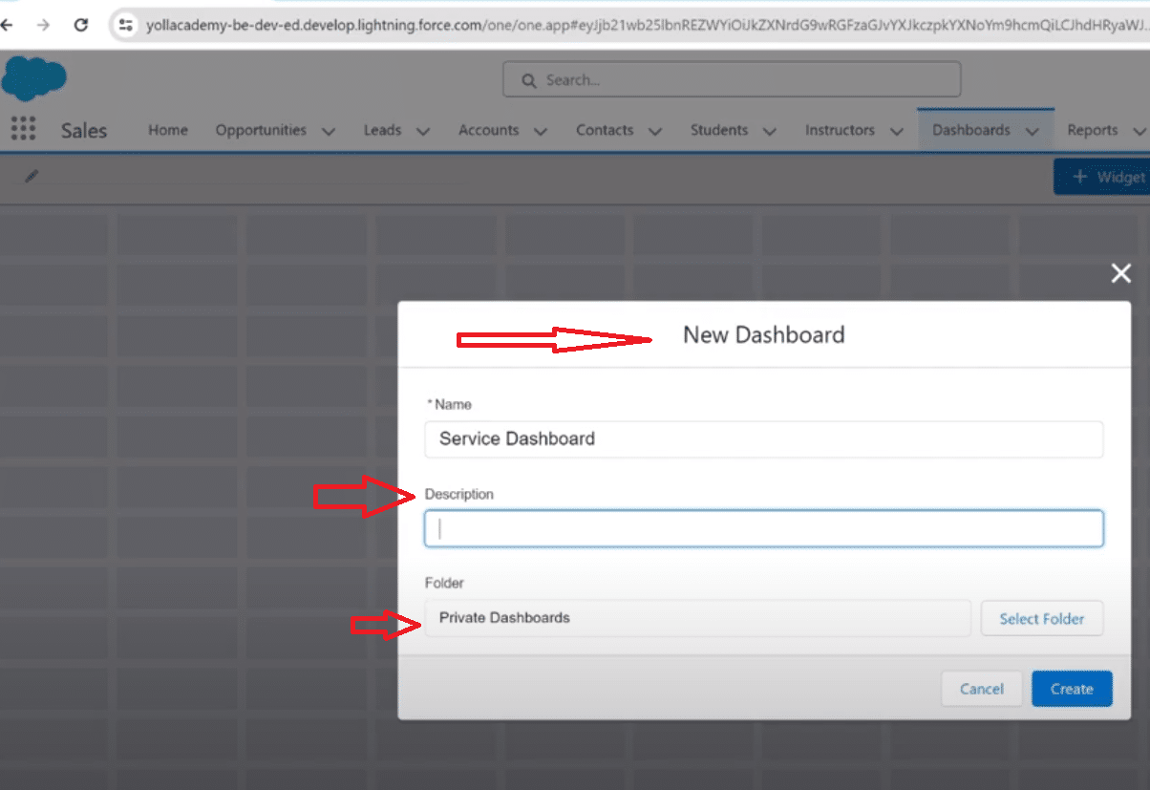Click Create to make the dashboard
The width and height of the screenshot is (1150, 790).
pos(1072,689)
